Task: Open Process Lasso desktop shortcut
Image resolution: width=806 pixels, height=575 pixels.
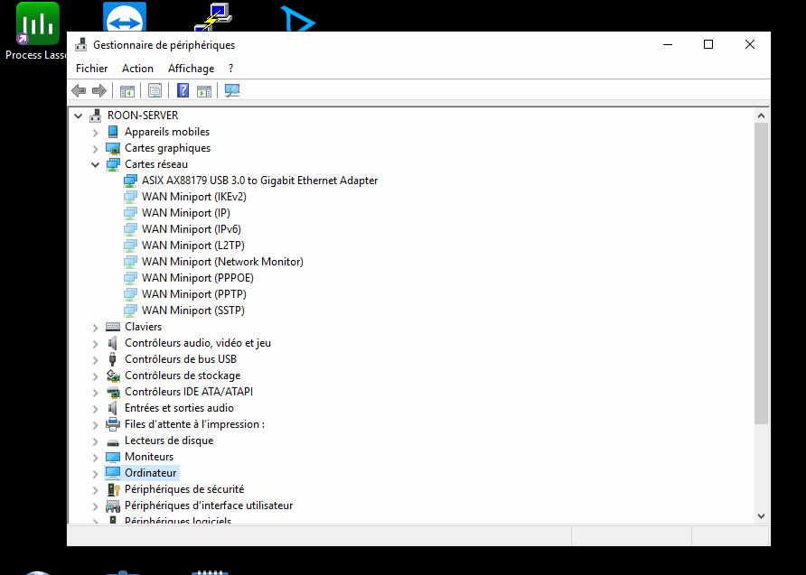Action: (38, 32)
